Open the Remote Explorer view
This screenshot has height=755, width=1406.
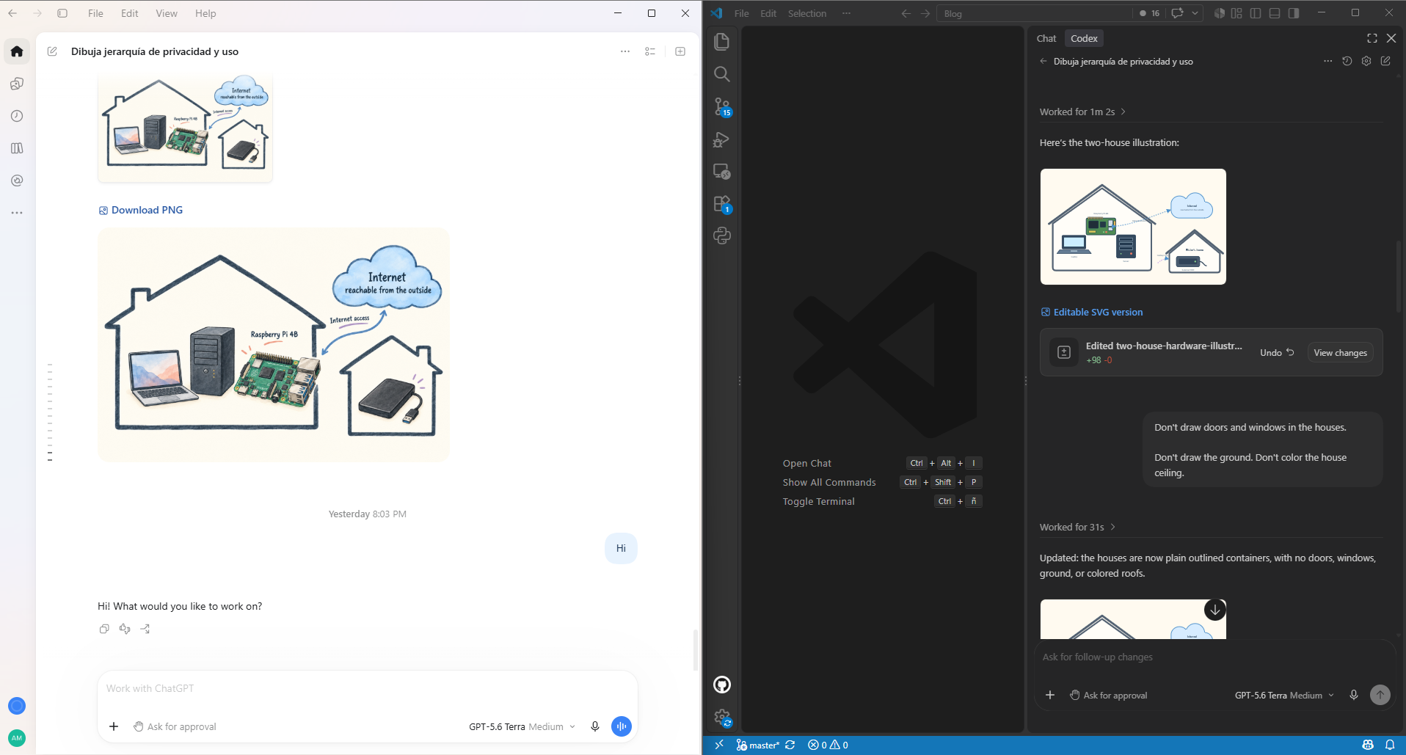coord(722,172)
